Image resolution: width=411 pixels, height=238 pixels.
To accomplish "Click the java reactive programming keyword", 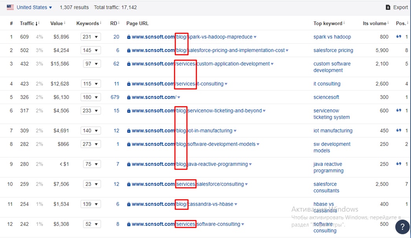I will pos(328,167).
